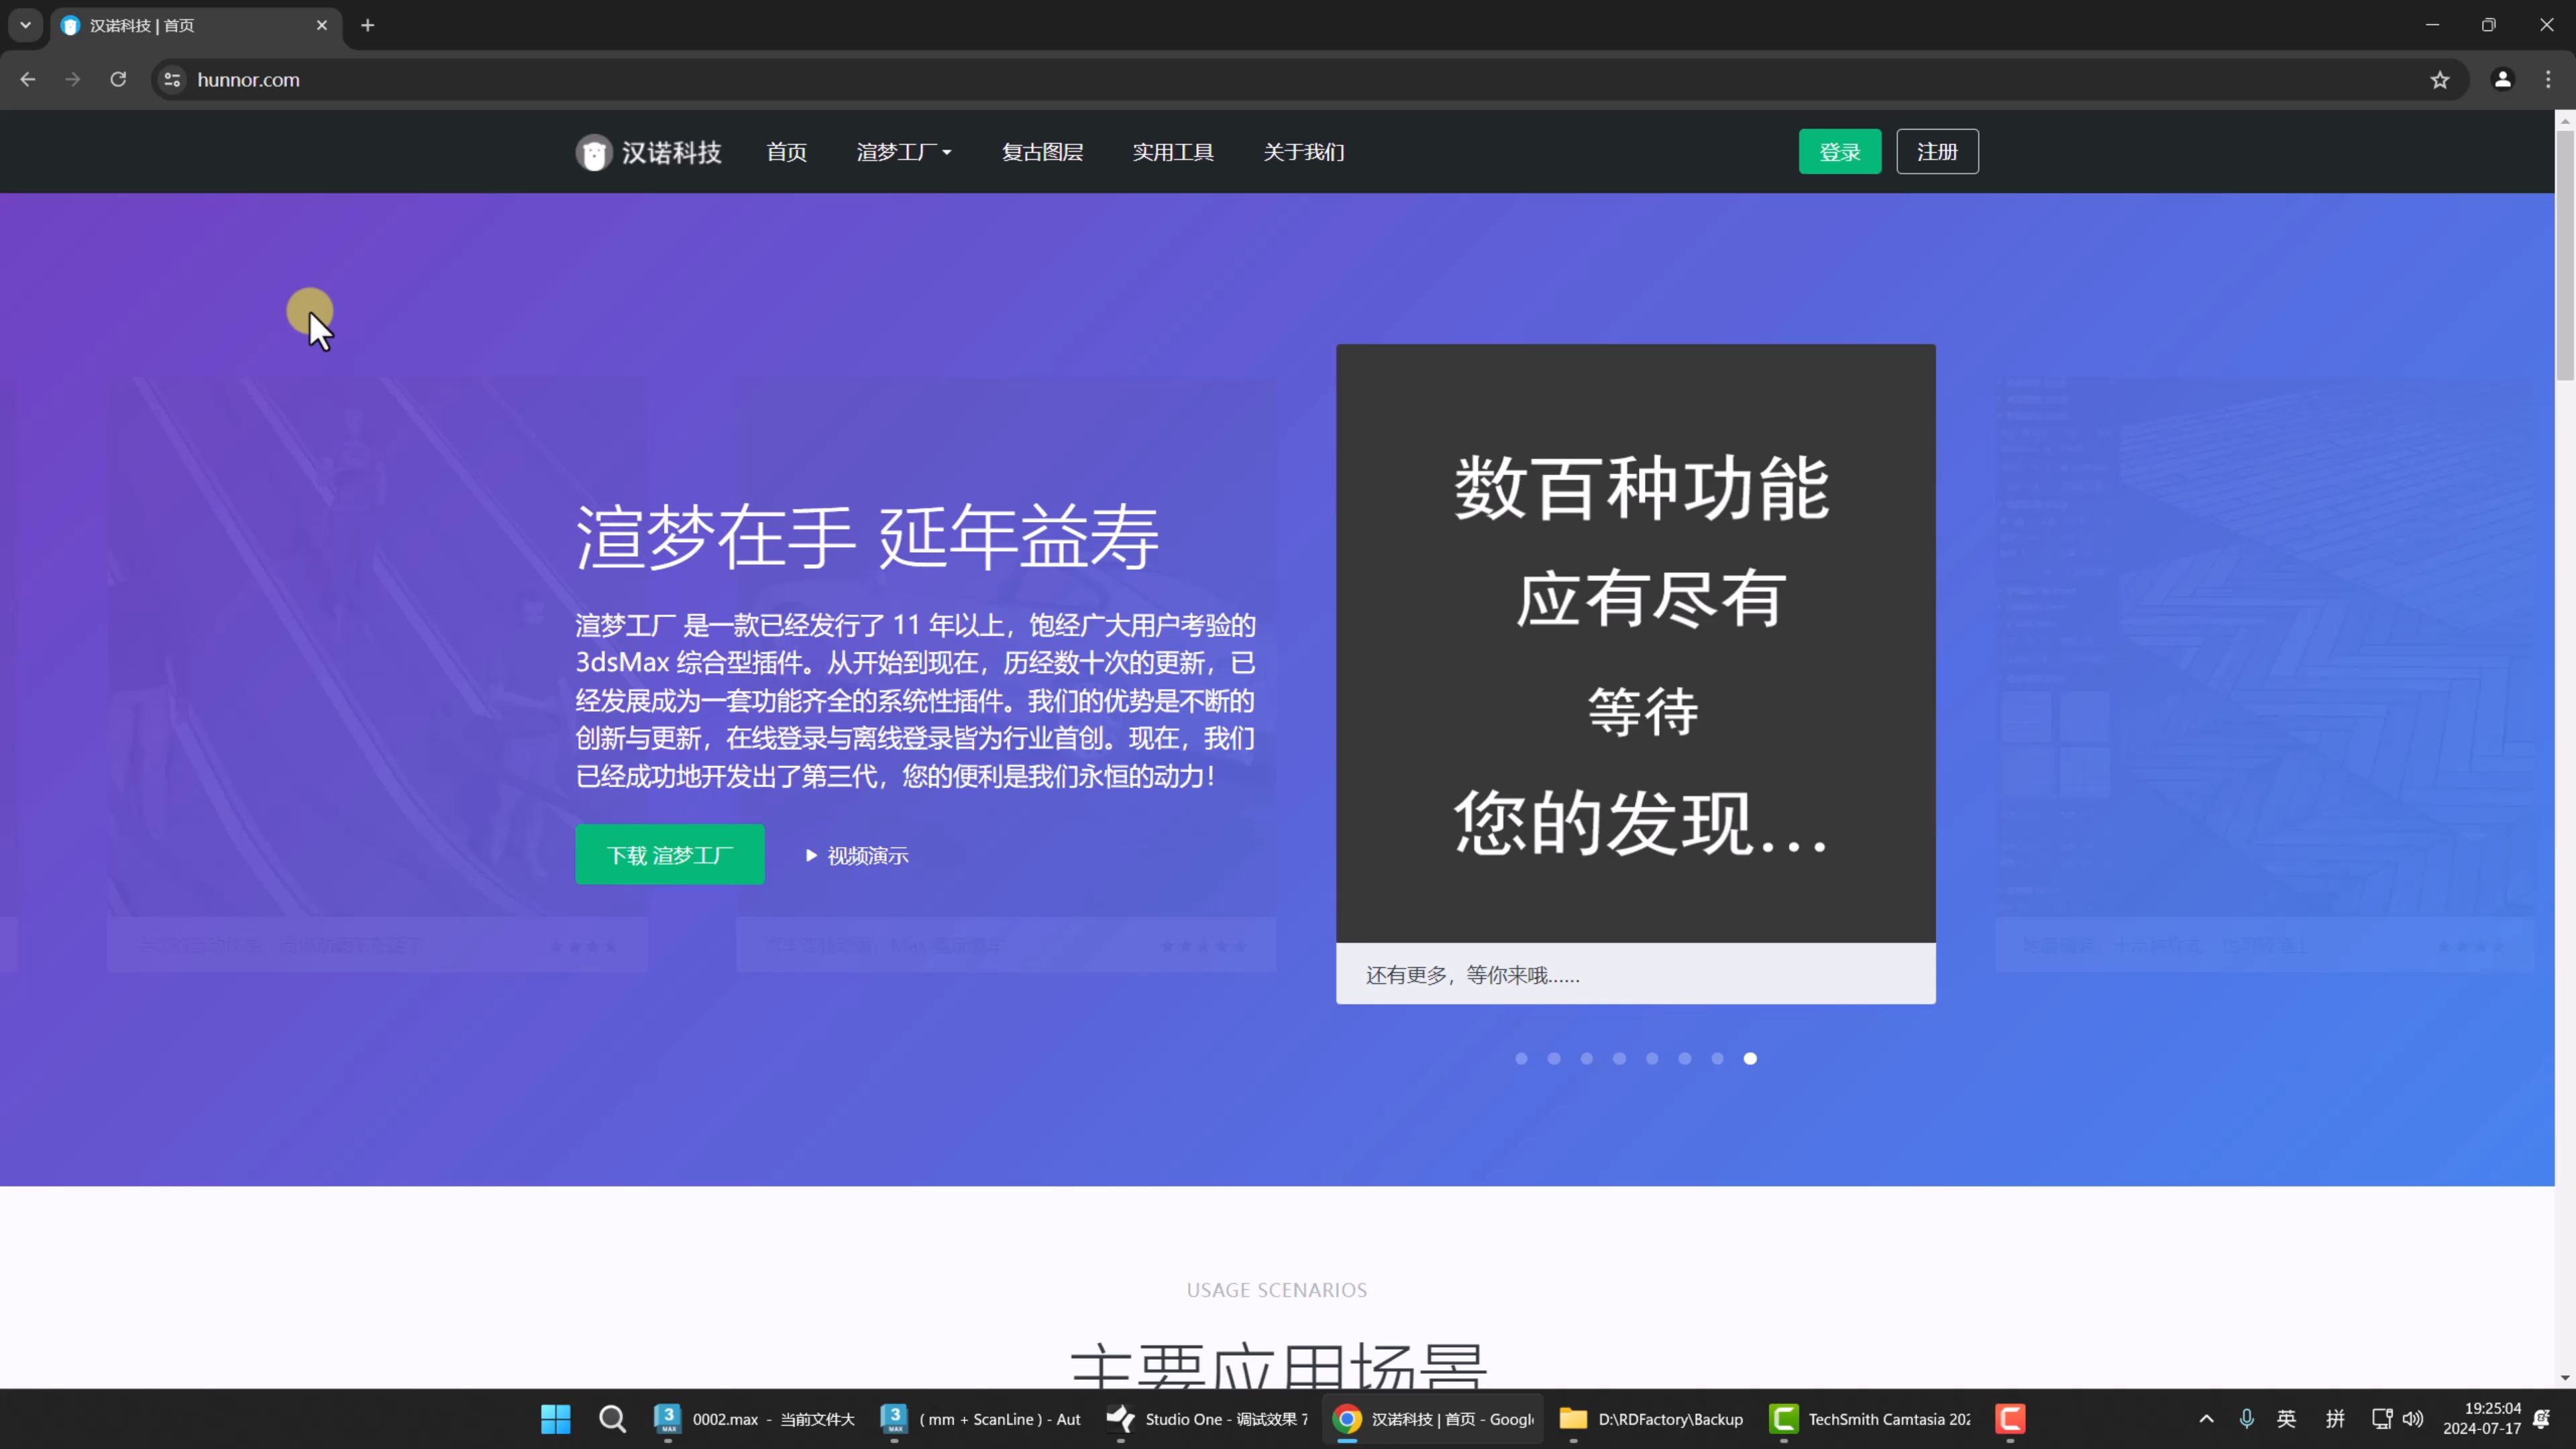Switch to the Studio One taskbar app
This screenshot has width=2576, height=1449.
[x=1208, y=1418]
